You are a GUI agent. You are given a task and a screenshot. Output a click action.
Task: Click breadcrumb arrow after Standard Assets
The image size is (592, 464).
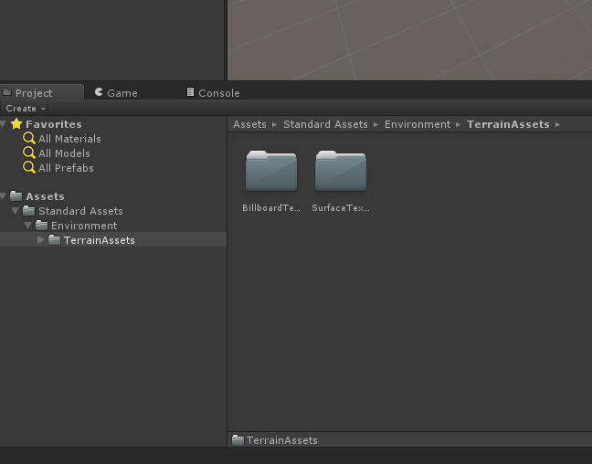point(375,124)
